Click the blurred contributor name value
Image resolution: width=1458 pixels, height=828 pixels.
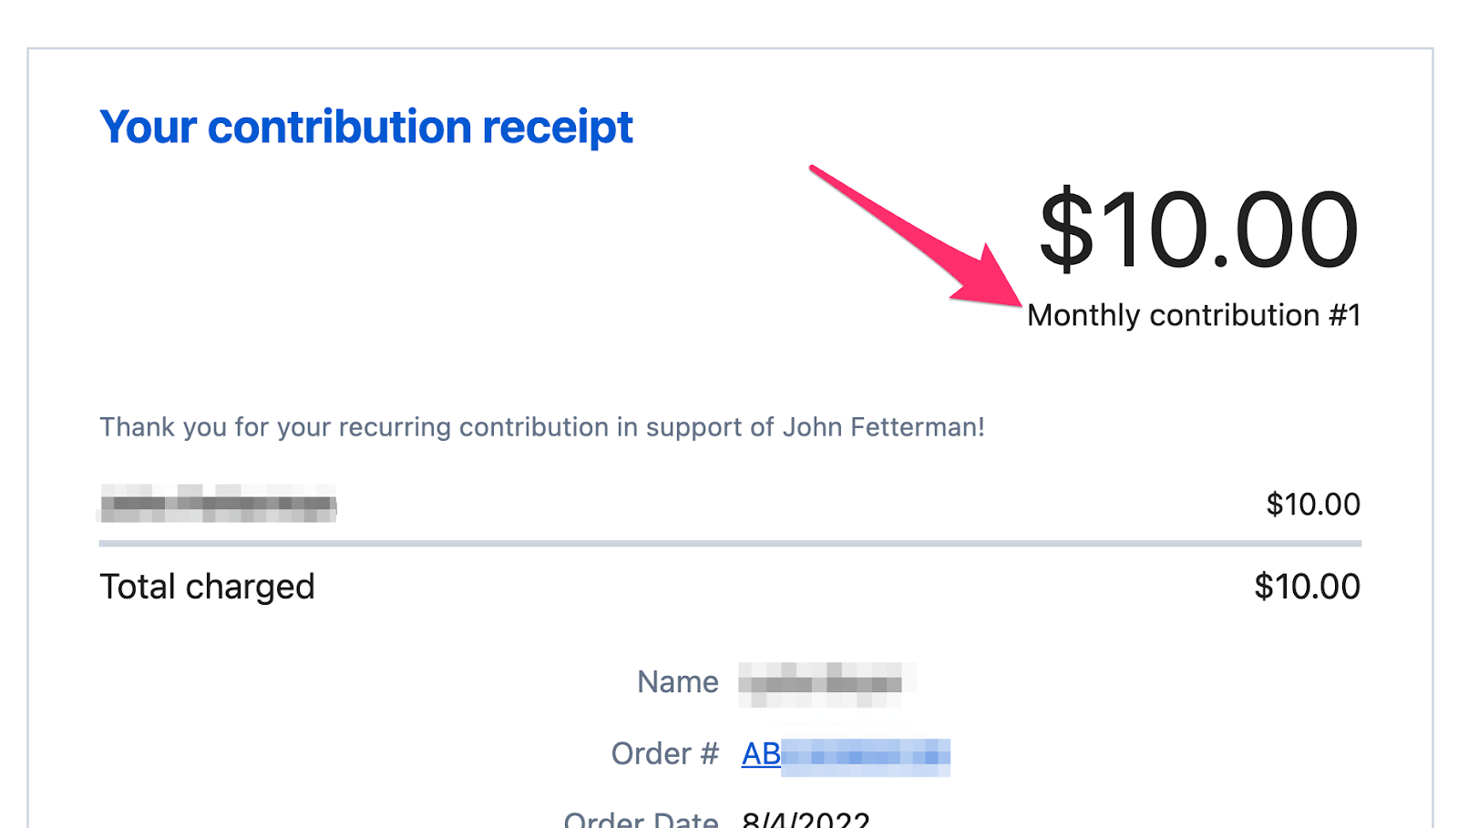tap(825, 684)
